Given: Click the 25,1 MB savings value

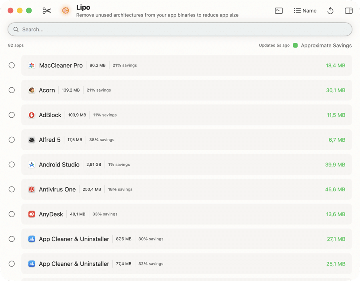Looking at the screenshot, I should click(336, 264).
